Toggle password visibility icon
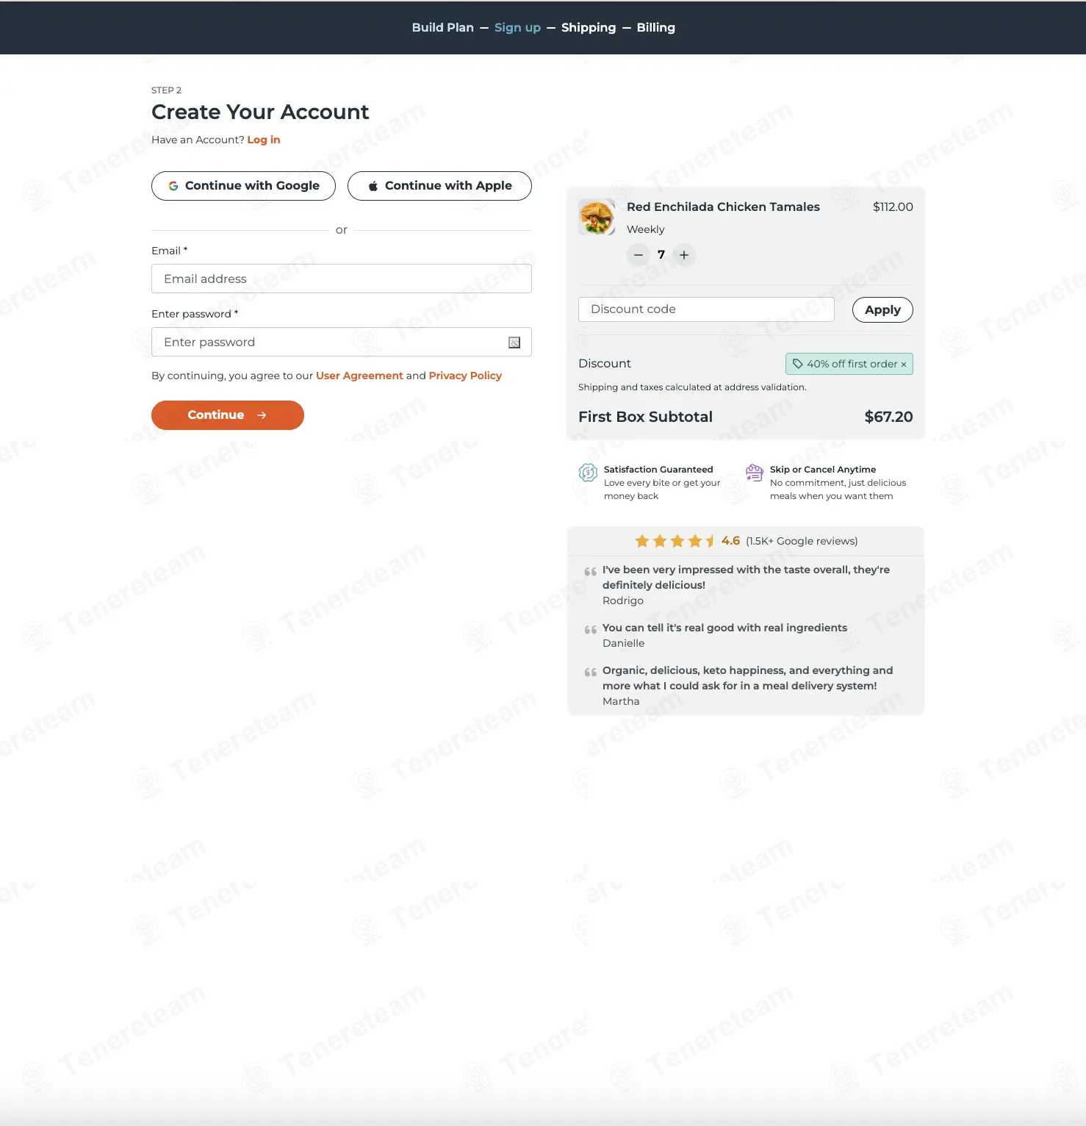Viewport: 1086px width, 1126px height. (514, 343)
